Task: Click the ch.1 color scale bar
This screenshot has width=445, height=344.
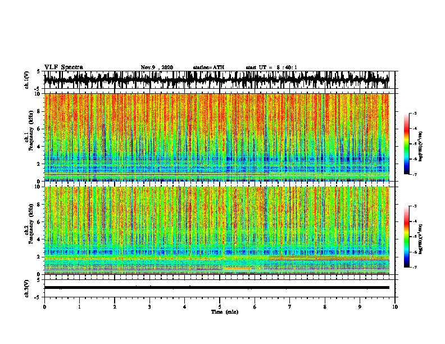Action: pos(407,144)
